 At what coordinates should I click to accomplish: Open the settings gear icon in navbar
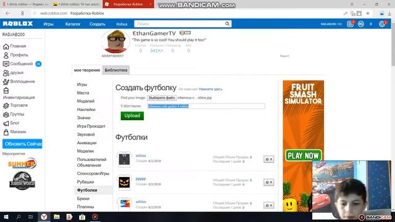pos(382,24)
